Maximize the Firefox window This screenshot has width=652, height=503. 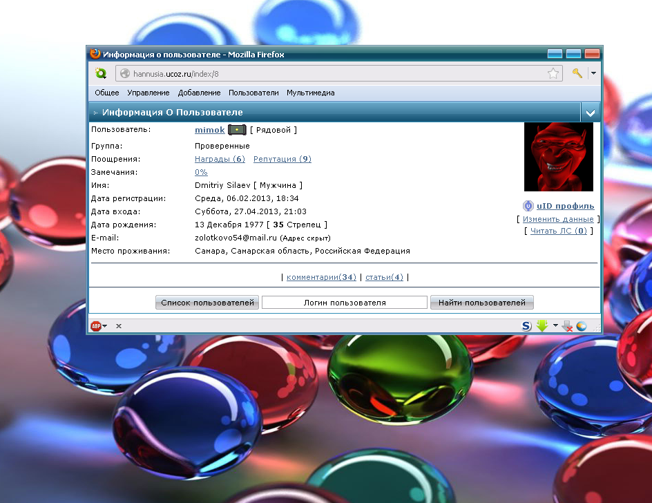point(573,54)
